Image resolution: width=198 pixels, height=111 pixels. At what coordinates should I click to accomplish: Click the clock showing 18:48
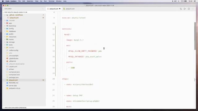190,1
